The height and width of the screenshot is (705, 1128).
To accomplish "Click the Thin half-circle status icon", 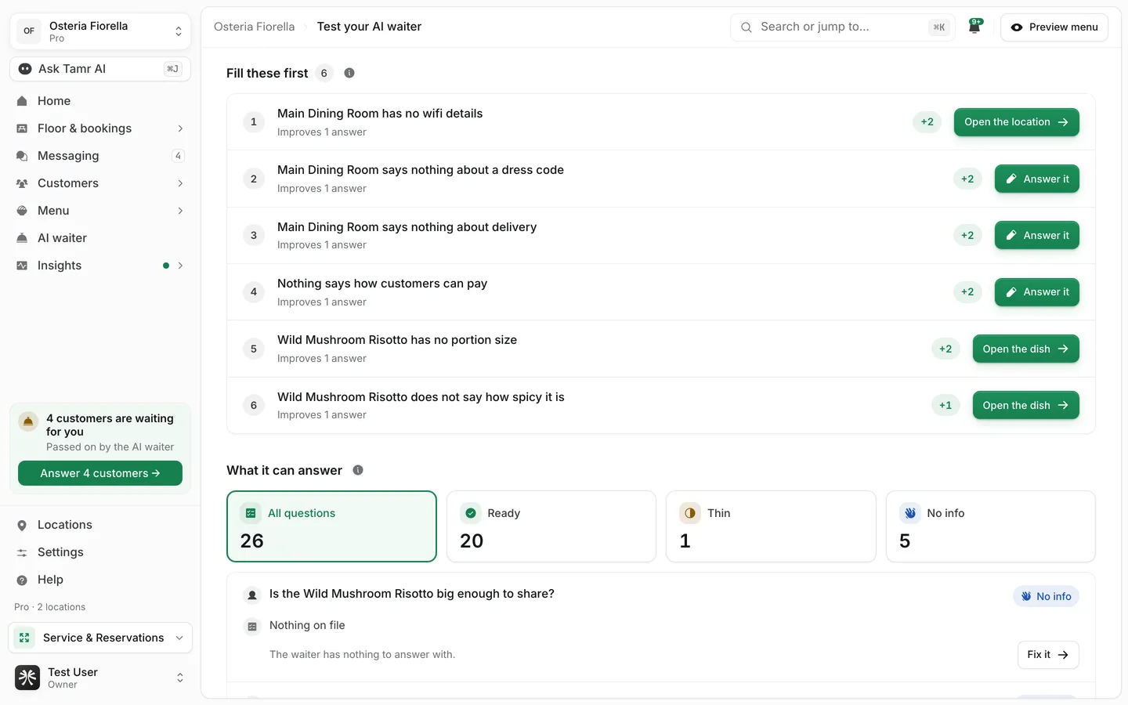I will (x=690, y=513).
